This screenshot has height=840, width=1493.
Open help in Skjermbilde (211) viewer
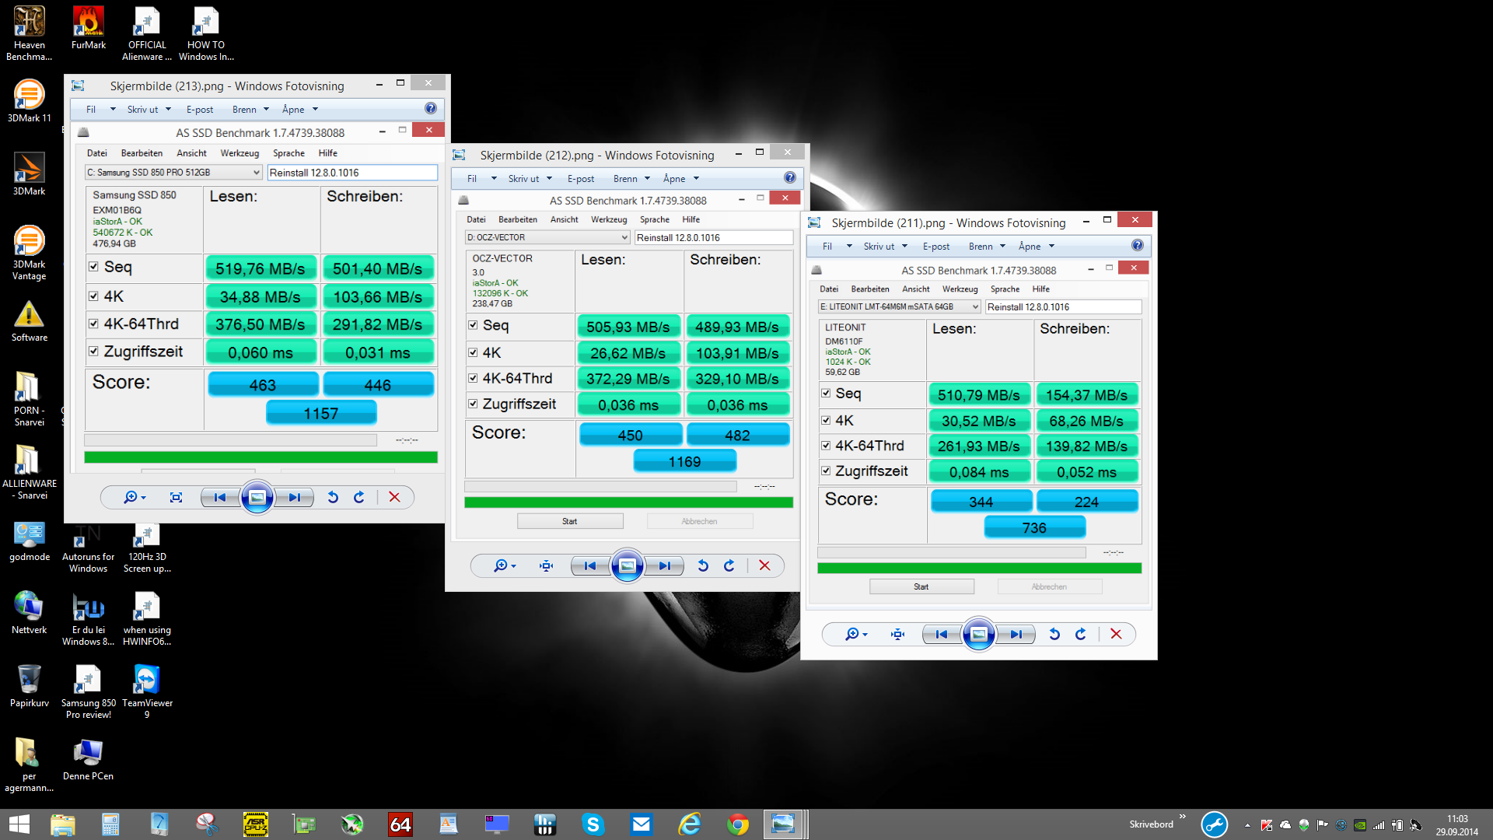(x=1138, y=246)
